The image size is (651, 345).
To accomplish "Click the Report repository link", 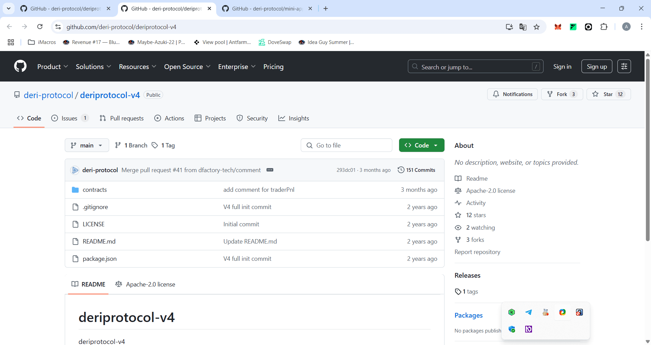I will coord(477,252).
